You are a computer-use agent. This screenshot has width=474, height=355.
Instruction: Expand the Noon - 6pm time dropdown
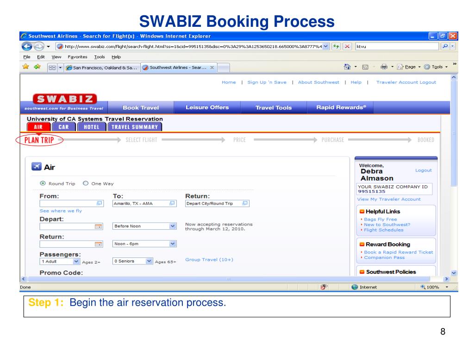point(144,244)
